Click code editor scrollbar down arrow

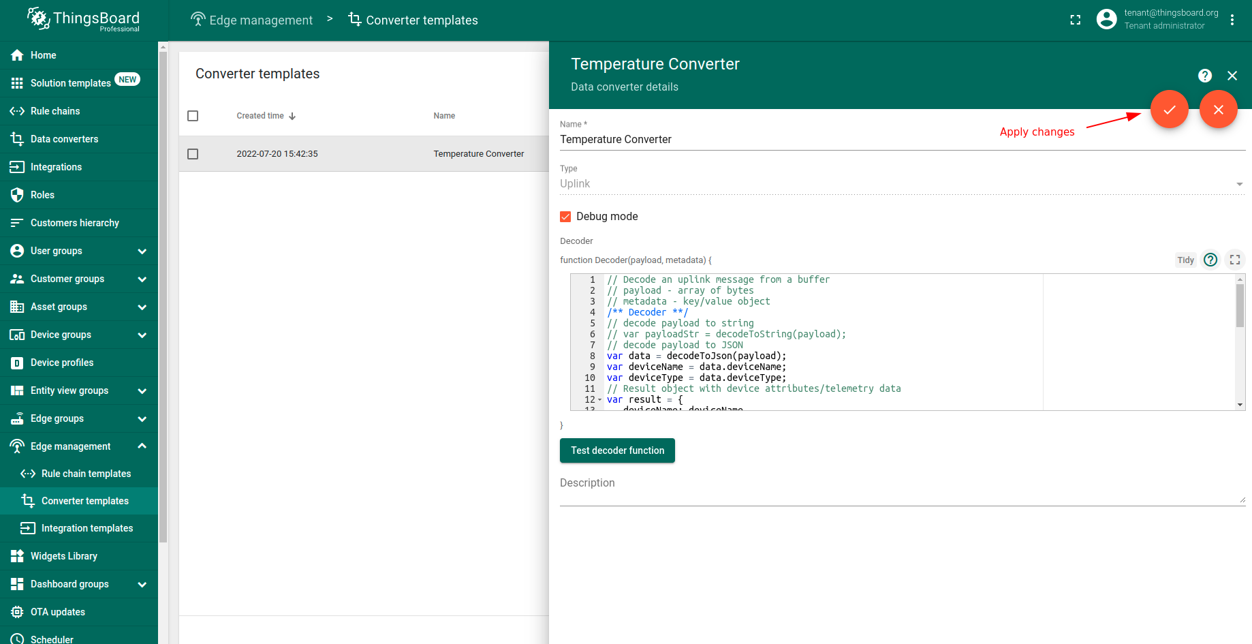coord(1240,405)
